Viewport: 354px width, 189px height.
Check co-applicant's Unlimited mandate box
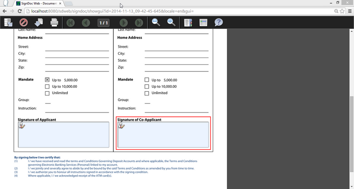click(x=147, y=93)
